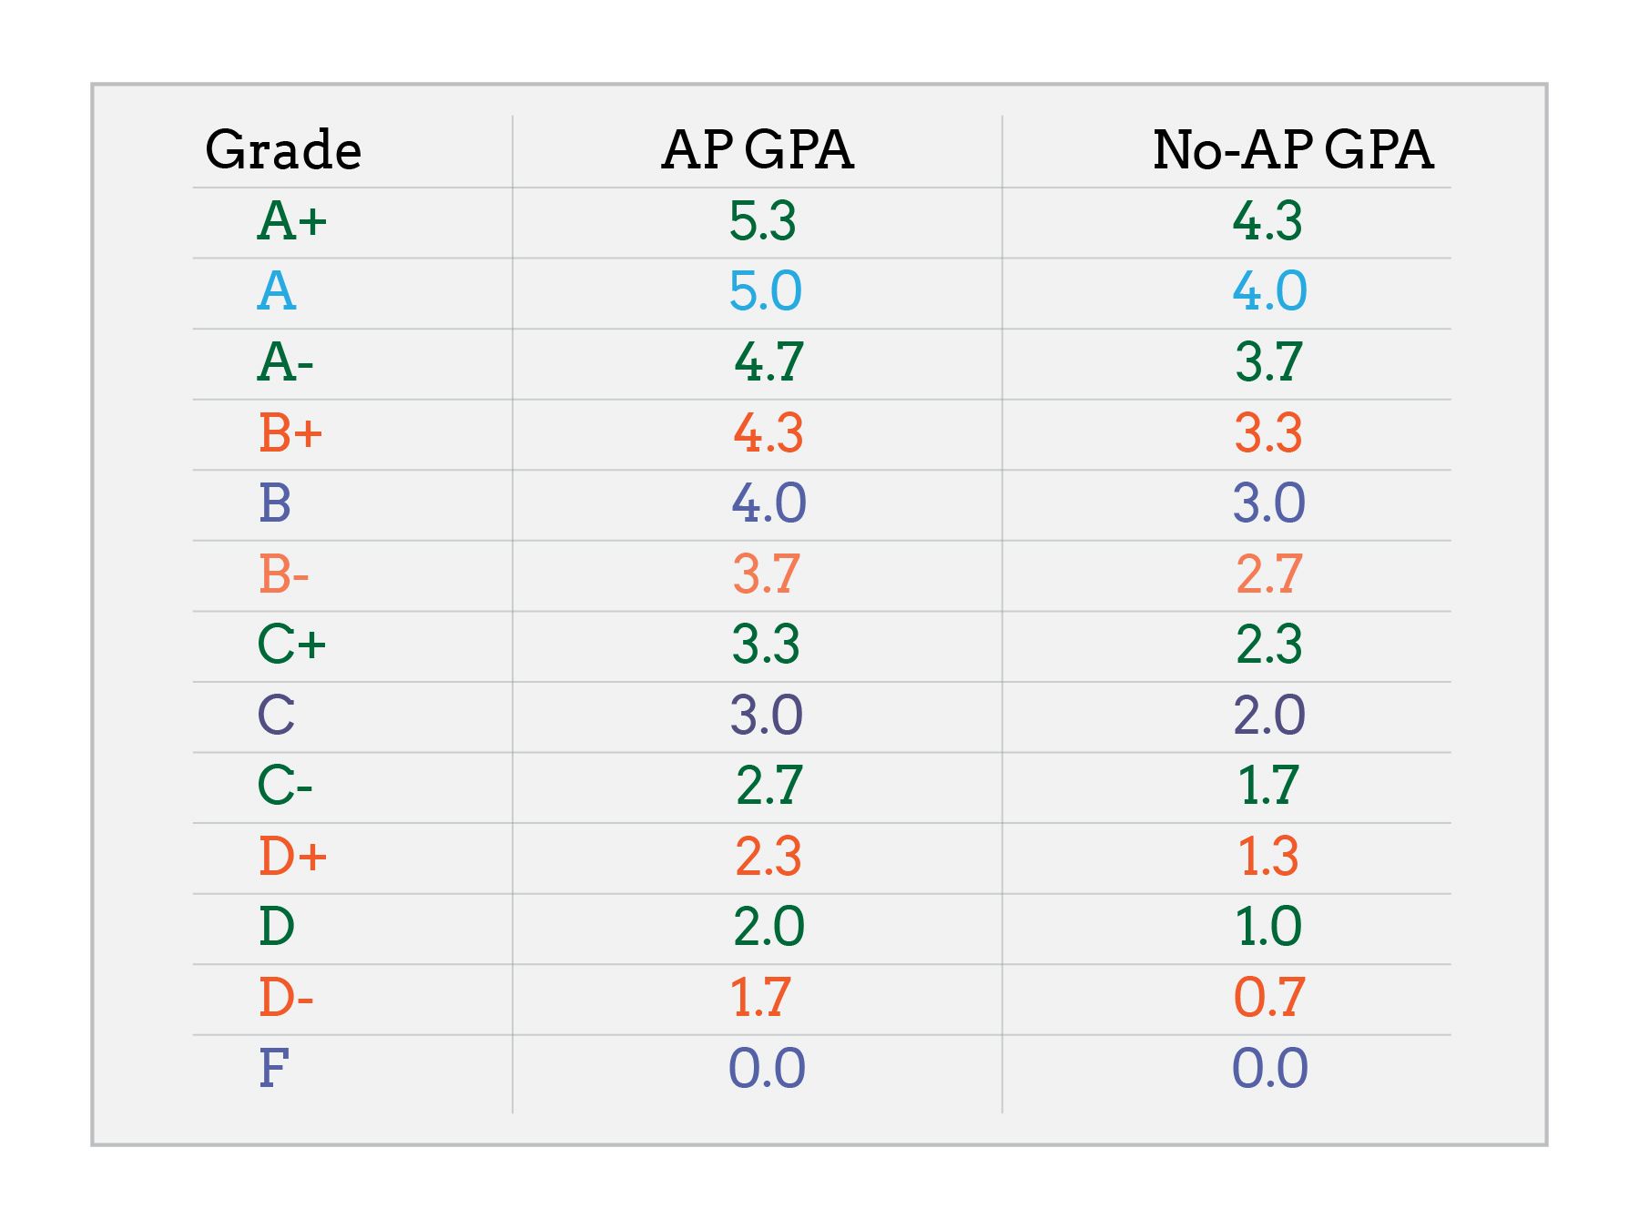The image size is (1639, 1229).
Task: Select the B+ grade cell
Action: coord(290,433)
